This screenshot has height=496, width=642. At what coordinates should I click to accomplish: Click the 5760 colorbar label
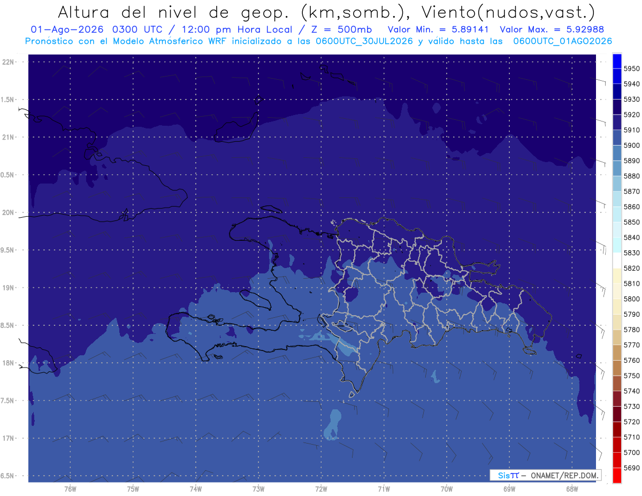tap(632, 360)
